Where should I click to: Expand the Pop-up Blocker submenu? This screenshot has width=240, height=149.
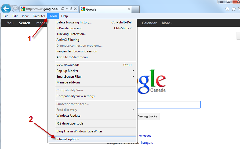pyautogui.click(x=92, y=71)
